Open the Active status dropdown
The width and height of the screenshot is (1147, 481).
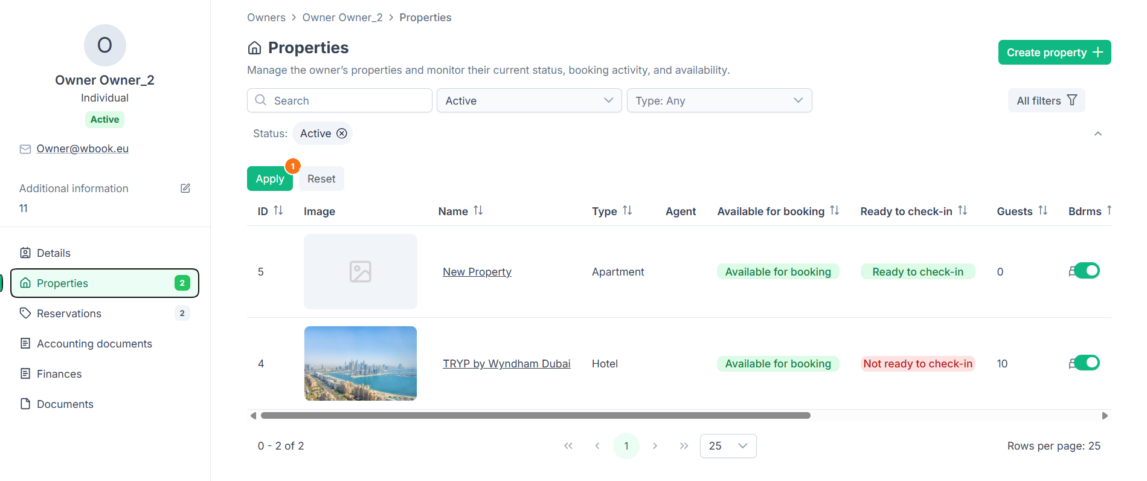(x=529, y=100)
